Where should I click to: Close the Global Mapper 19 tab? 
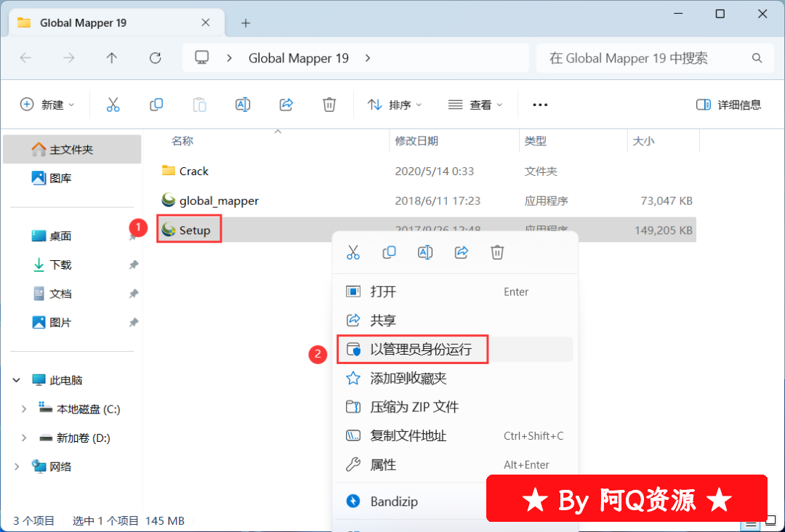tap(205, 23)
